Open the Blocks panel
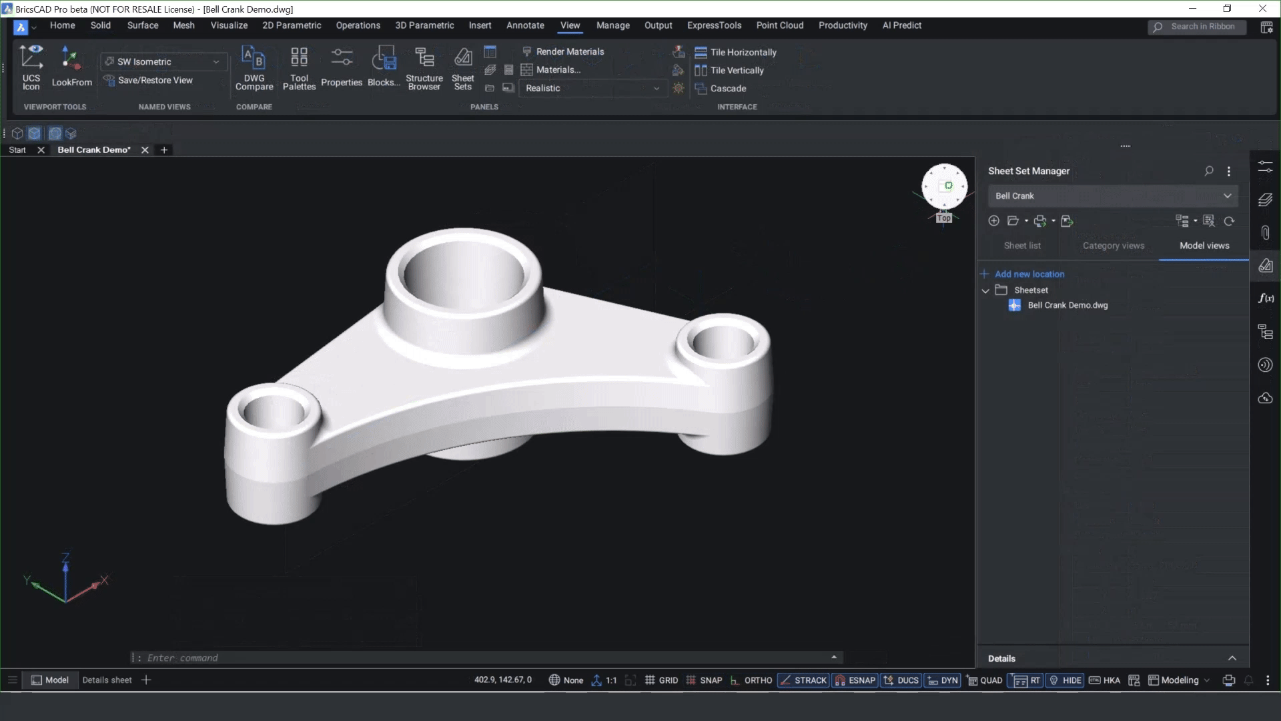Image resolution: width=1281 pixels, height=721 pixels. (383, 67)
